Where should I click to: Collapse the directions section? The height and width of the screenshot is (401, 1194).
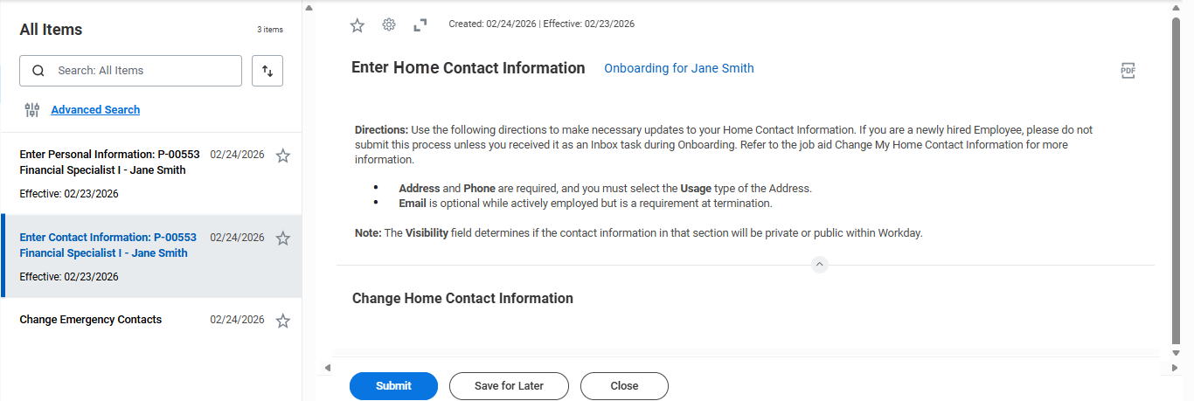pyautogui.click(x=819, y=264)
